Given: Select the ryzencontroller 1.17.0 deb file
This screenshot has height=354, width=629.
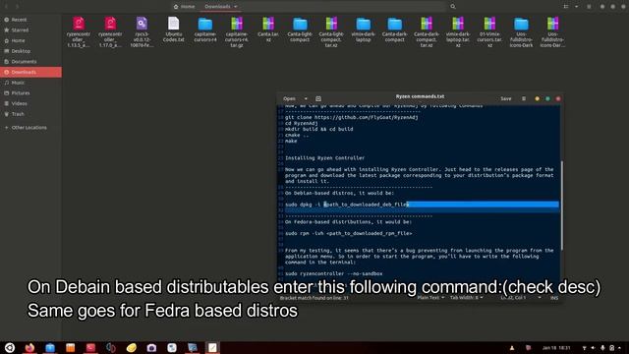Looking at the screenshot, I should click(x=110, y=32).
